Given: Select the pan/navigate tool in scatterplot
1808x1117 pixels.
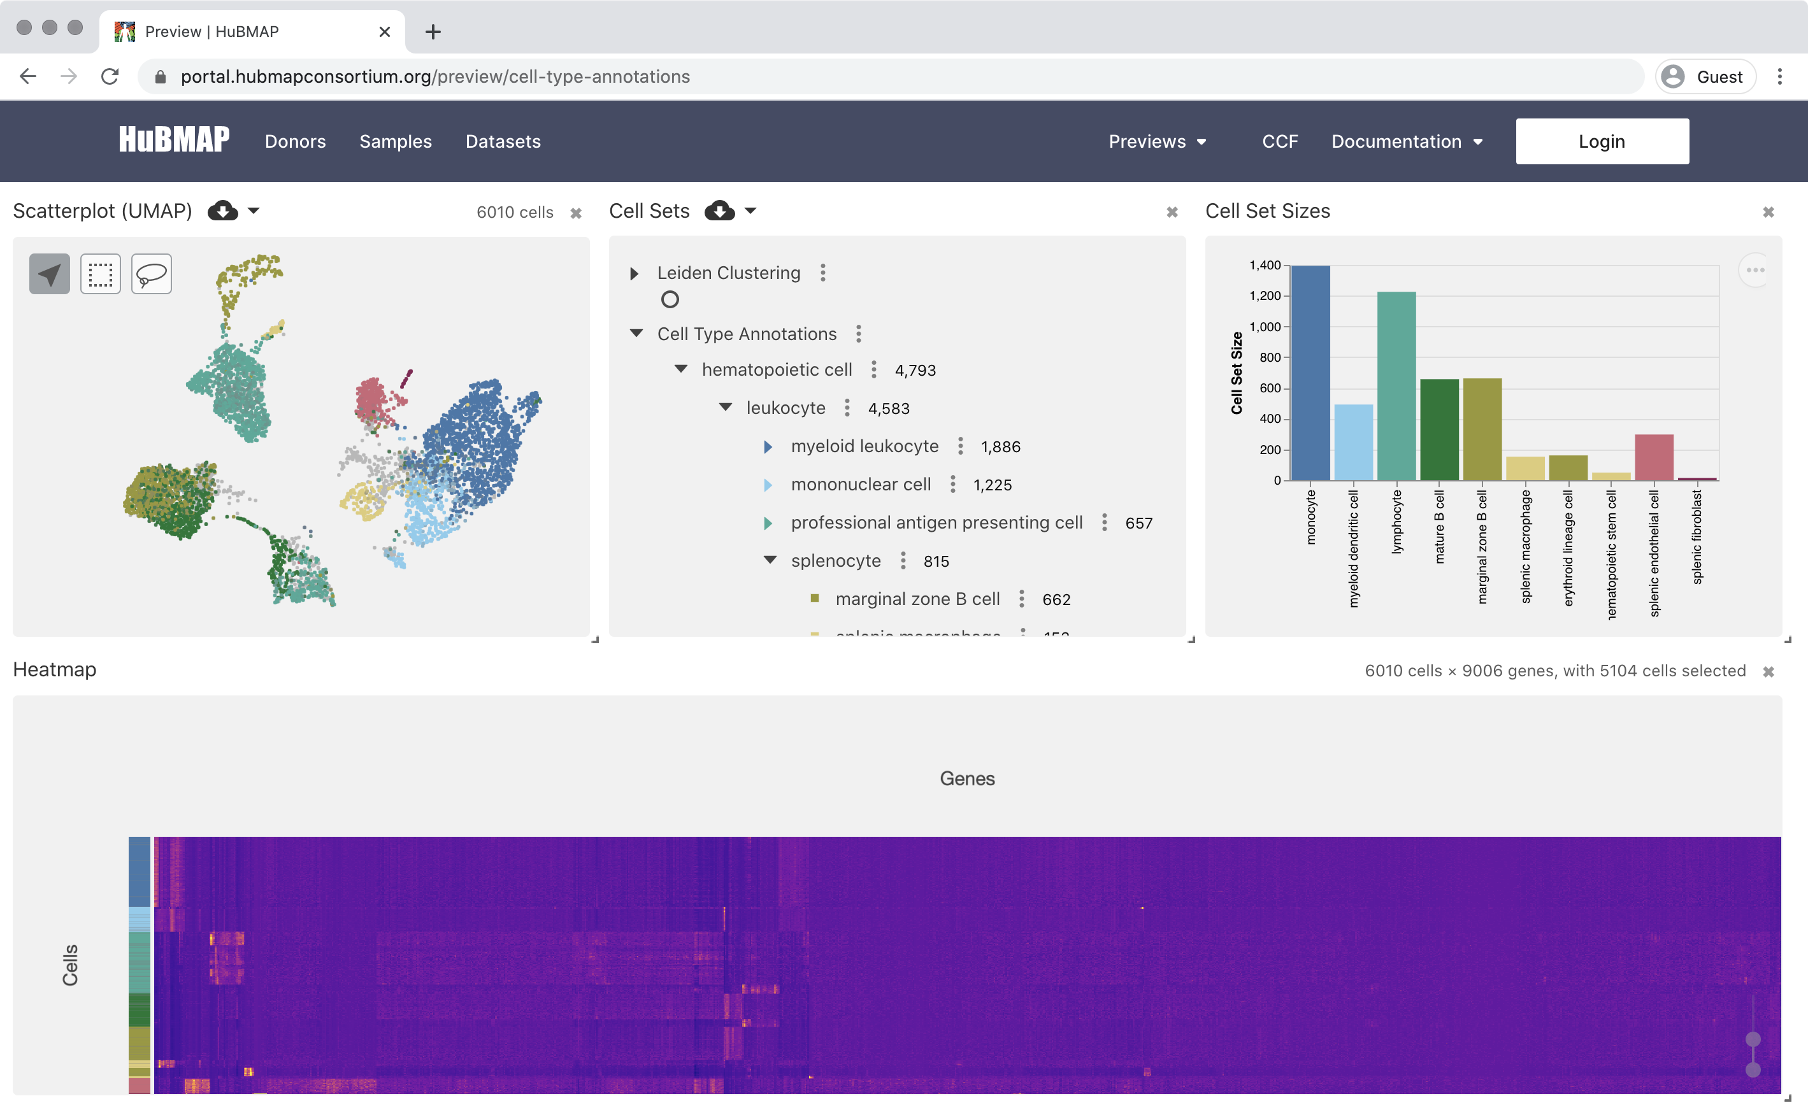Looking at the screenshot, I should point(48,273).
